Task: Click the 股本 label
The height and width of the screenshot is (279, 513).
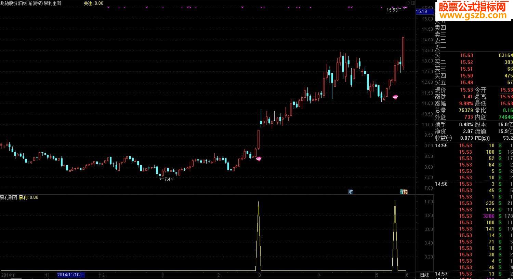Action: (480, 125)
